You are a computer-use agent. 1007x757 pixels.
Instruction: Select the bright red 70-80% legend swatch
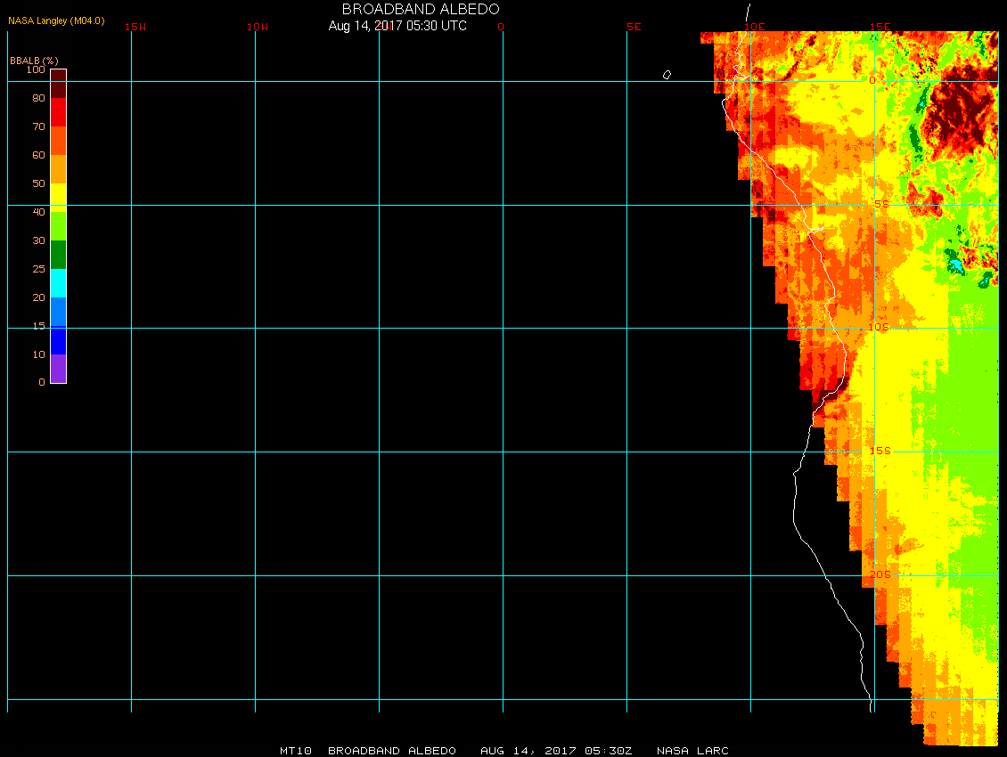pyautogui.click(x=58, y=111)
